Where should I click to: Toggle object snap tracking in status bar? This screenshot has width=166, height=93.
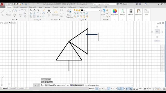point(119,89)
